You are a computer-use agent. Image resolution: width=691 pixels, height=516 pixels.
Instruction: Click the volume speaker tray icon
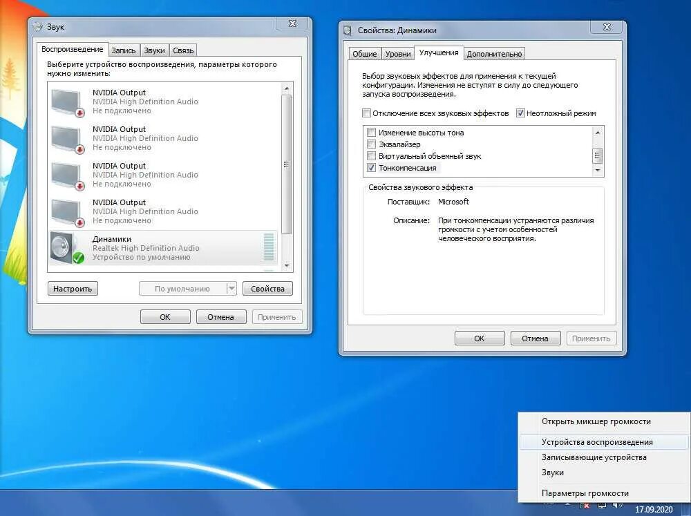pos(618,505)
